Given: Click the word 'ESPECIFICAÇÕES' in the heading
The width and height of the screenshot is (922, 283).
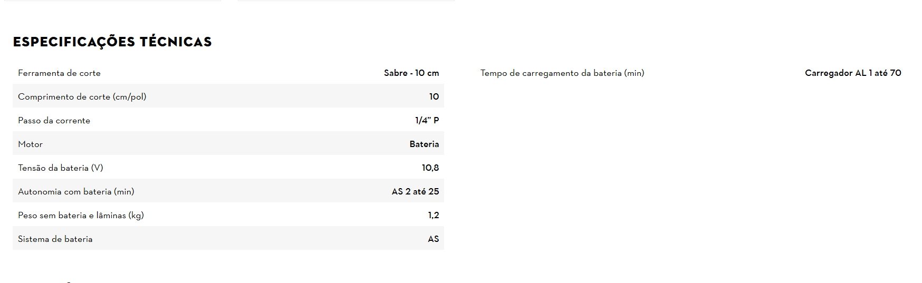Looking at the screenshot, I should pos(74,42).
